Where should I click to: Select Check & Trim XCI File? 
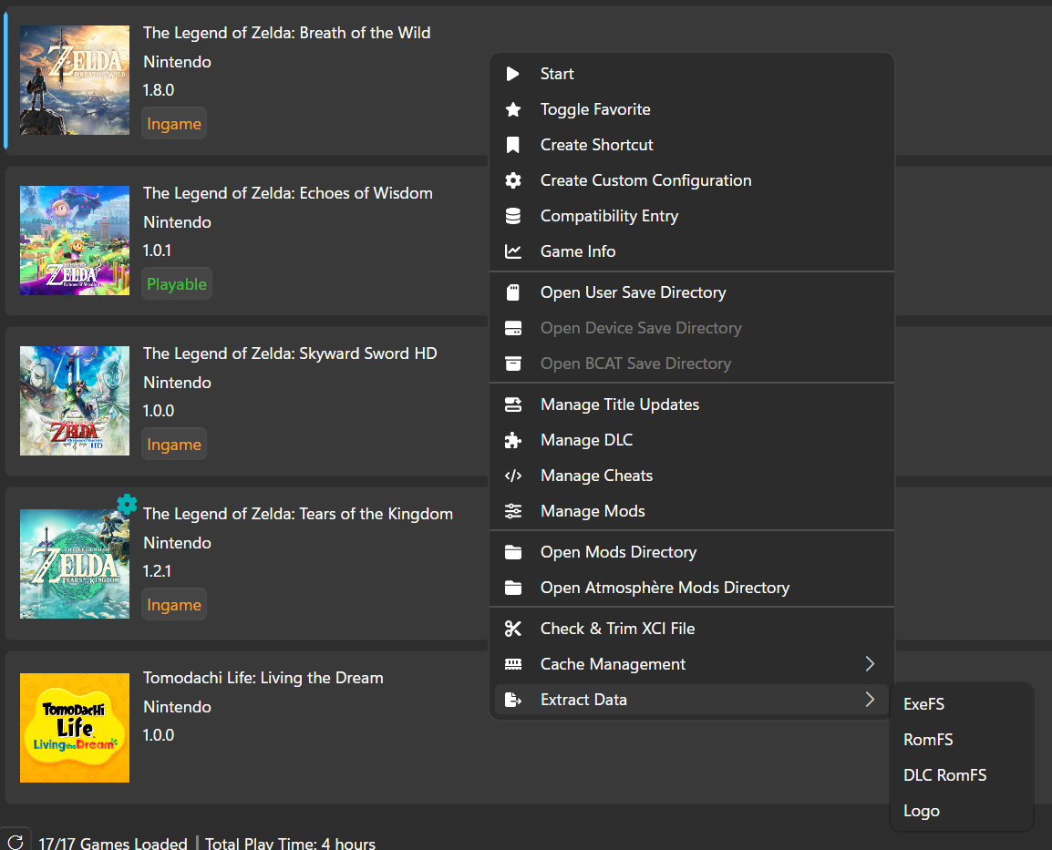click(x=692, y=628)
